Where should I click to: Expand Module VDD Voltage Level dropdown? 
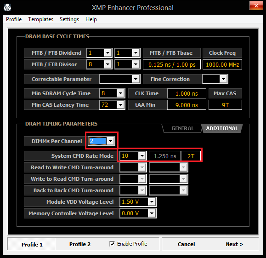click(152, 202)
